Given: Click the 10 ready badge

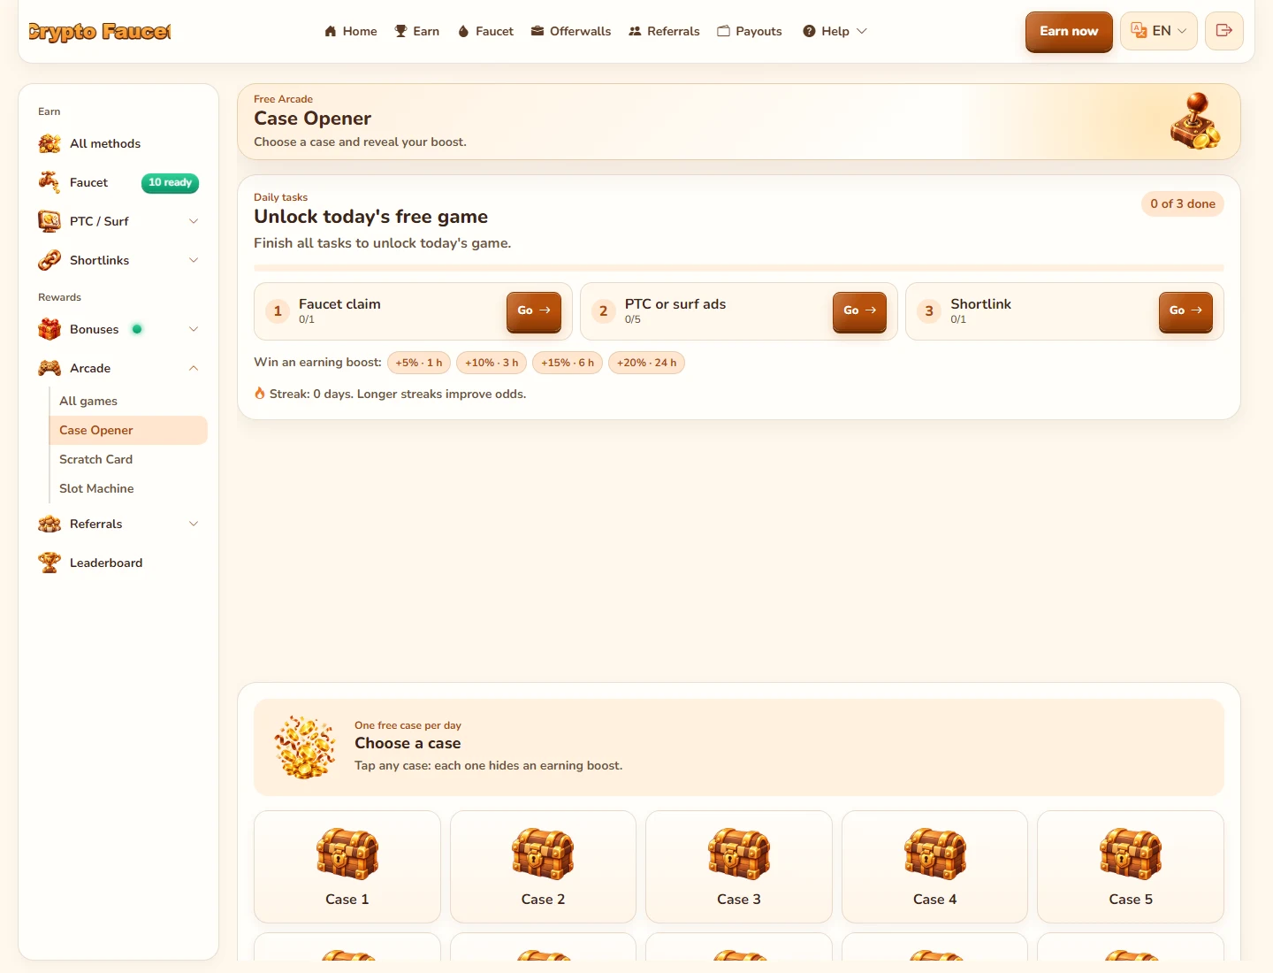Looking at the screenshot, I should (170, 183).
